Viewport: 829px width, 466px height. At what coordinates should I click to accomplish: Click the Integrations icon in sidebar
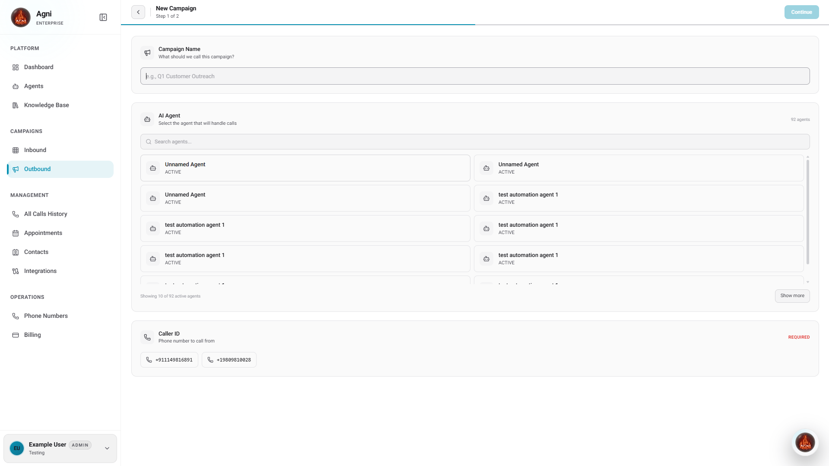coord(16,271)
